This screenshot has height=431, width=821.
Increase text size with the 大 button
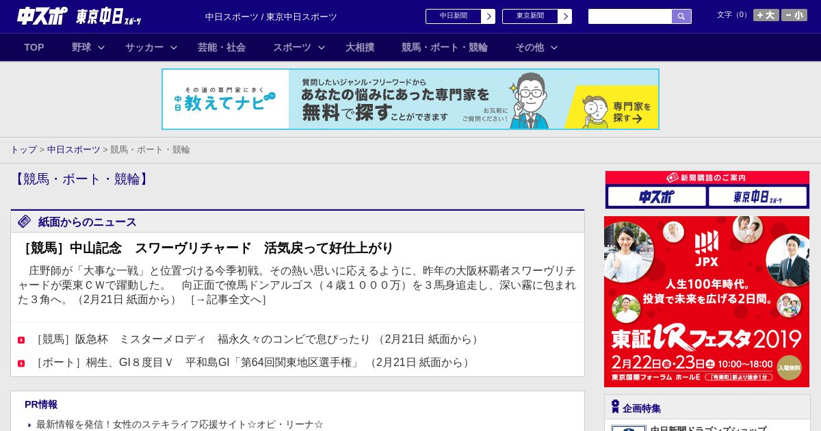pyautogui.click(x=766, y=15)
